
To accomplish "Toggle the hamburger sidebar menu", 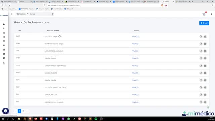I will (12, 14).
